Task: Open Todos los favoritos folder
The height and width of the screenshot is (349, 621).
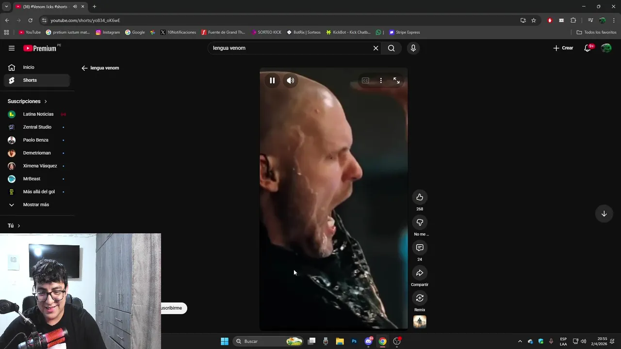Action: tap(596, 32)
